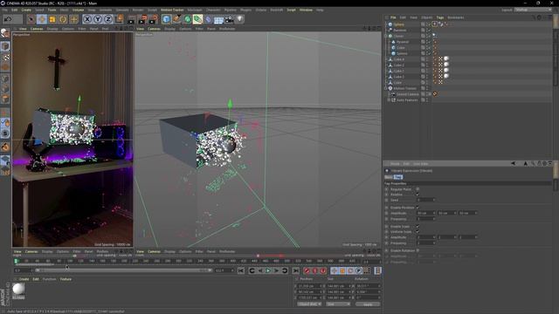Switch to Texture mode in left palette
The height and width of the screenshot is (314, 559).
tap(5, 58)
